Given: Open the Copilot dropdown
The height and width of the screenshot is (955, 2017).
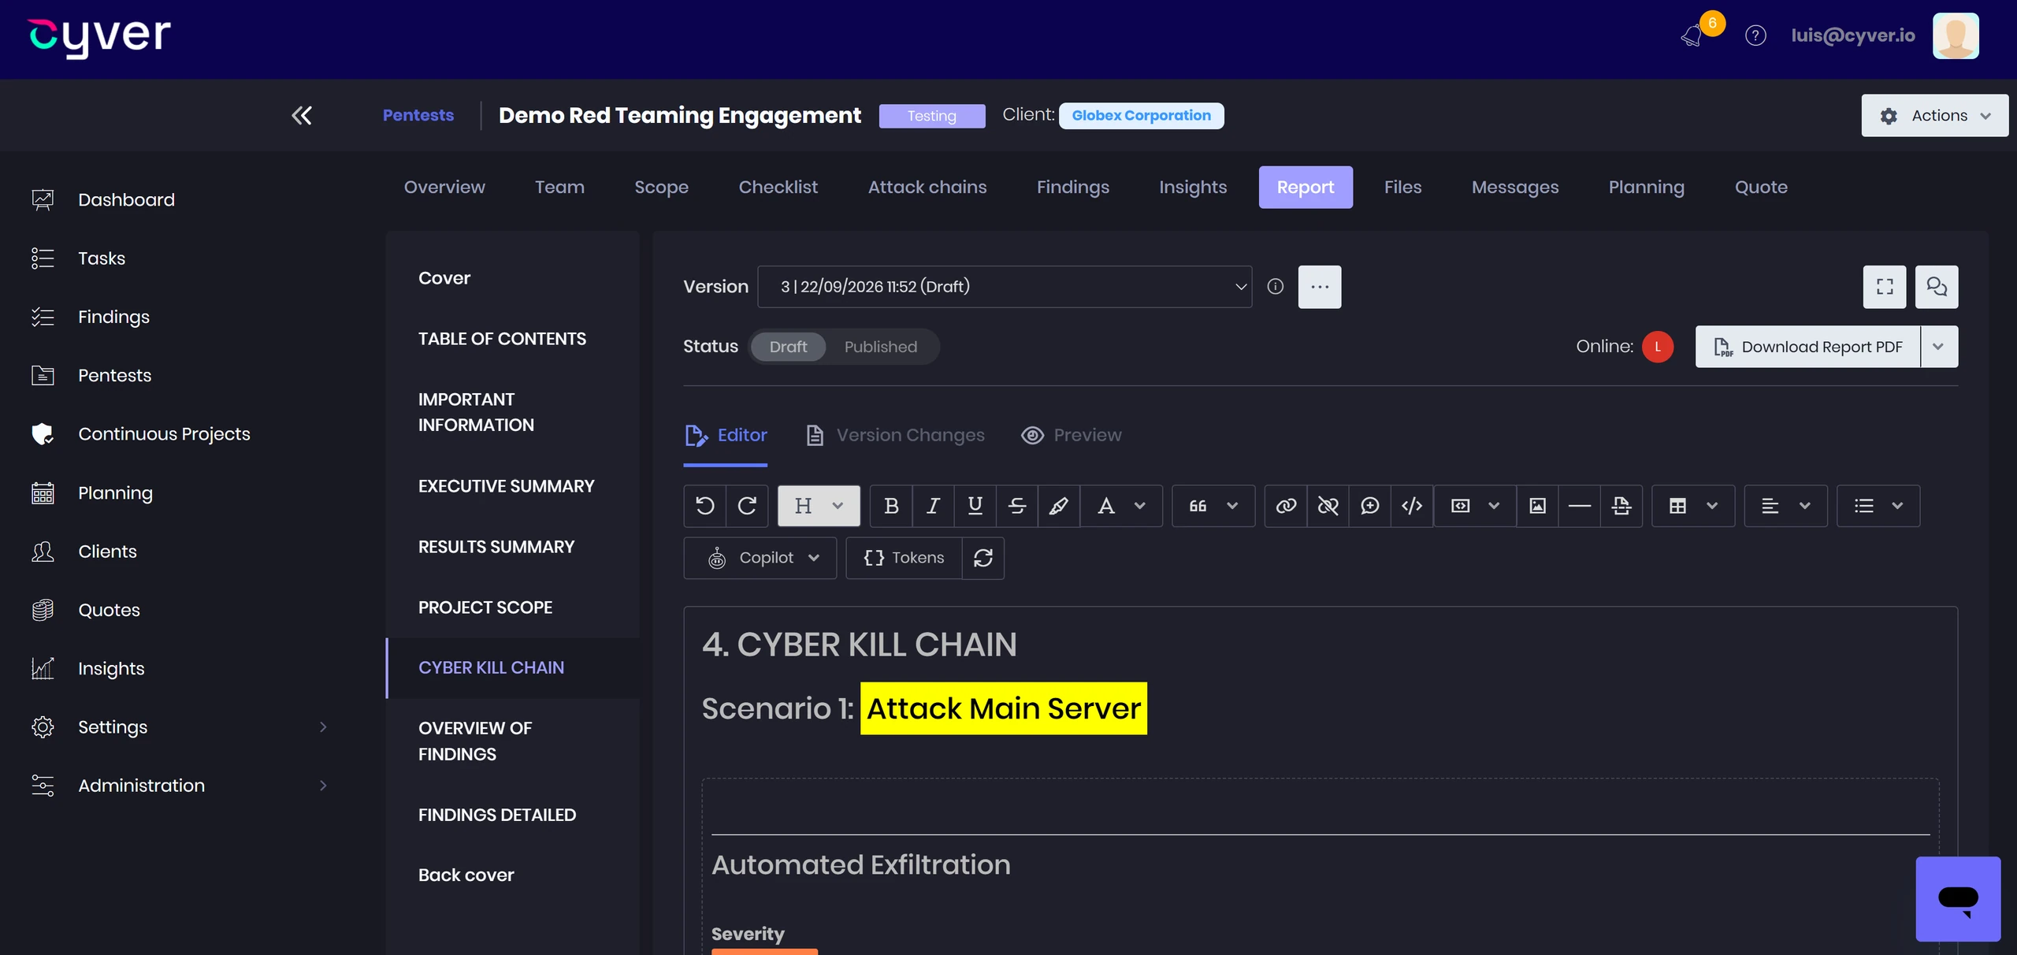Looking at the screenshot, I should coord(760,558).
